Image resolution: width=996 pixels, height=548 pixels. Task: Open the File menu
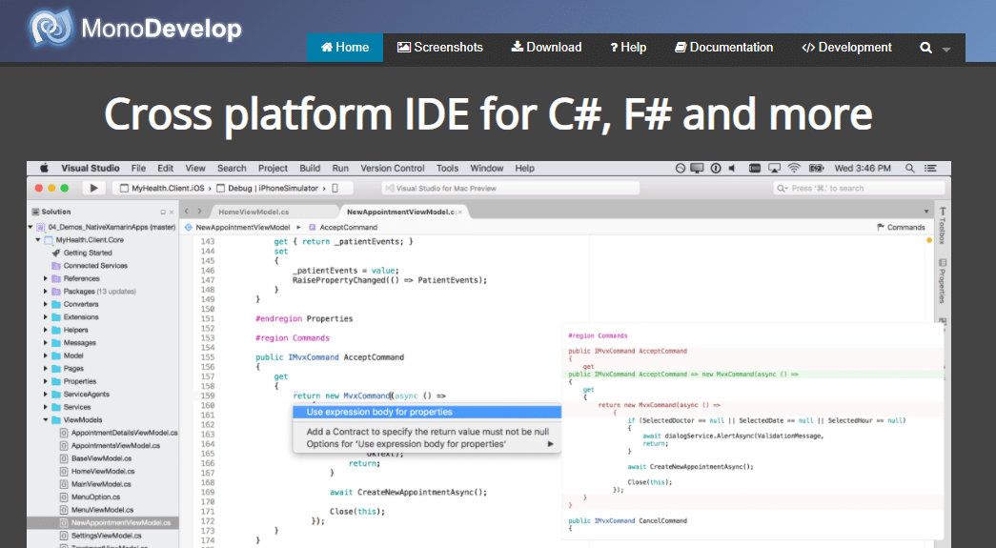pyautogui.click(x=138, y=169)
